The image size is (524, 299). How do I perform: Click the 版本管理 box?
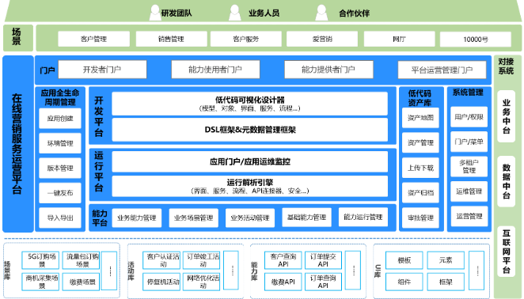pos(60,168)
